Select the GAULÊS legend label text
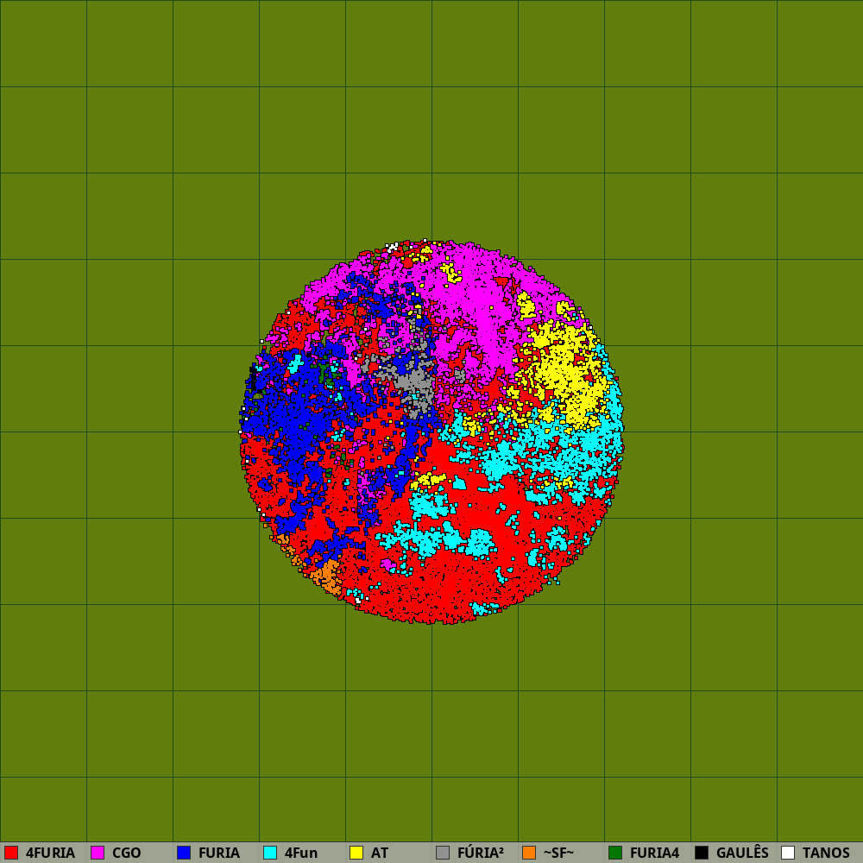Image resolution: width=863 pixels, height=863 pixels. (x=742, y=853)
